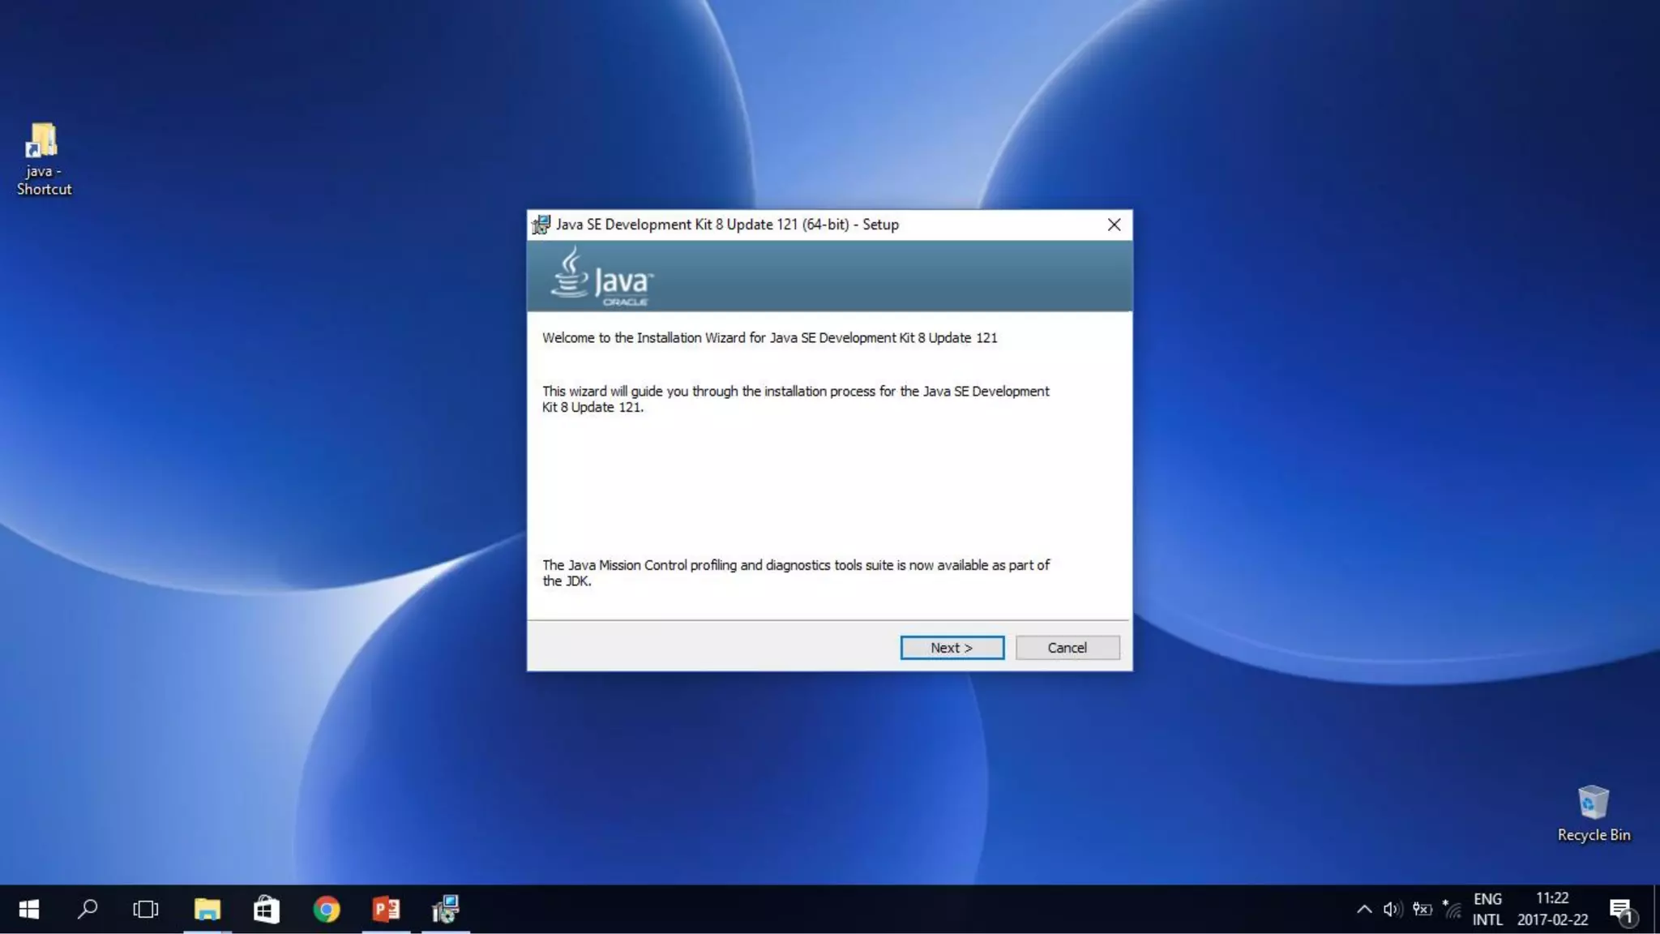Launch the Microsoft Store from the taskbar

click(x=267, y=909)
